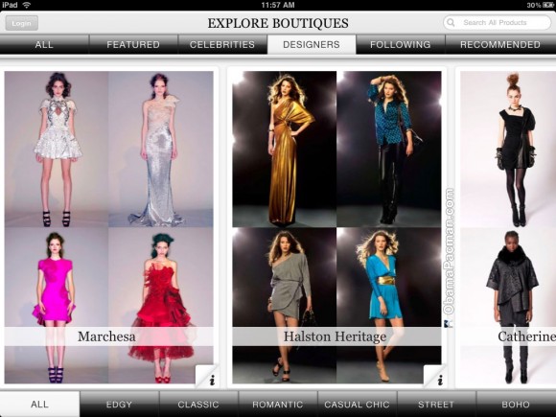View Halston teal blouse outfit photo

[389, 149]
